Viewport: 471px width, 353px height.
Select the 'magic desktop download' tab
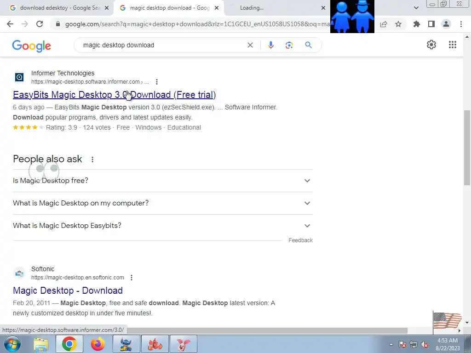tap(168, 8)
